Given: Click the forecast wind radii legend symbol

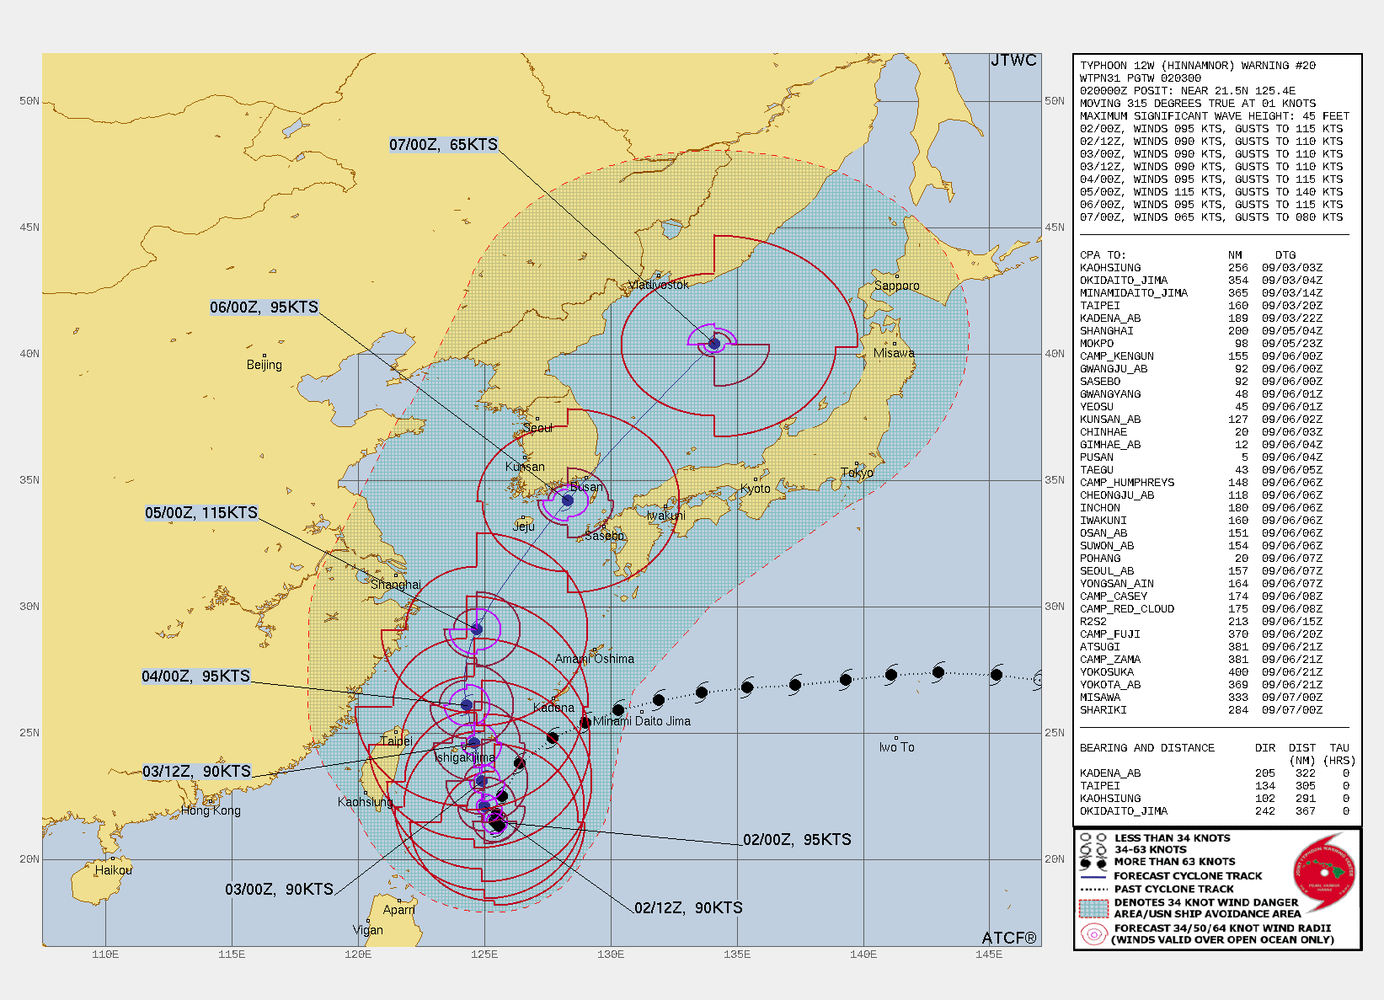Looking at the screenshot, I should tap(1093, 933).
